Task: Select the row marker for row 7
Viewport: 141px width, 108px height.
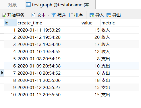Action: click(2, 73)
